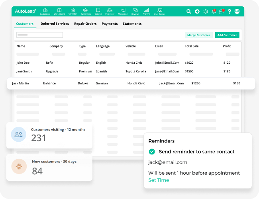This screenshot has width=259, height=199.
Task: Click the Set Time link
Action: tap(159, 180)
